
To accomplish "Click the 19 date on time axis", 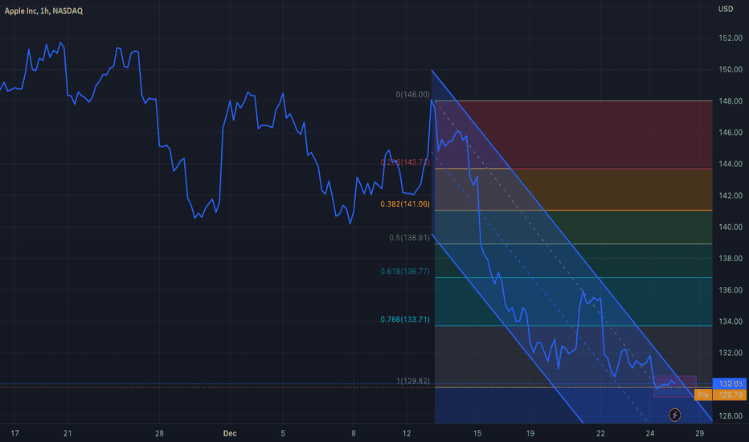I will pos(530,433).
